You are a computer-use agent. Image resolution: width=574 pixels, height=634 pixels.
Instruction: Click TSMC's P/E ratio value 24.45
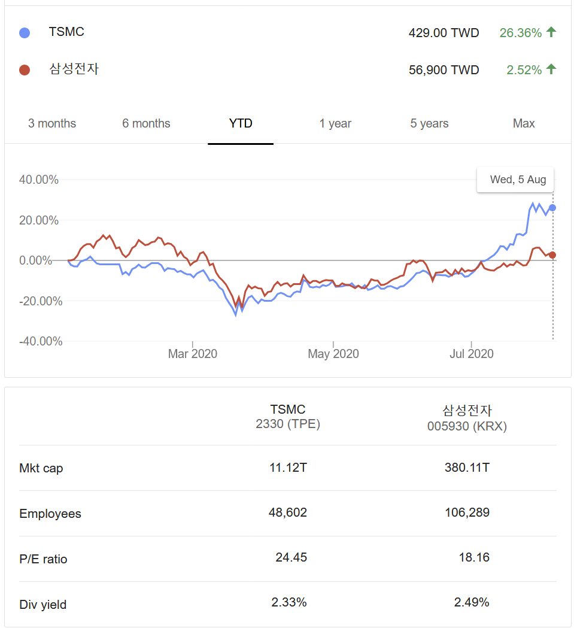coord(291,558)
